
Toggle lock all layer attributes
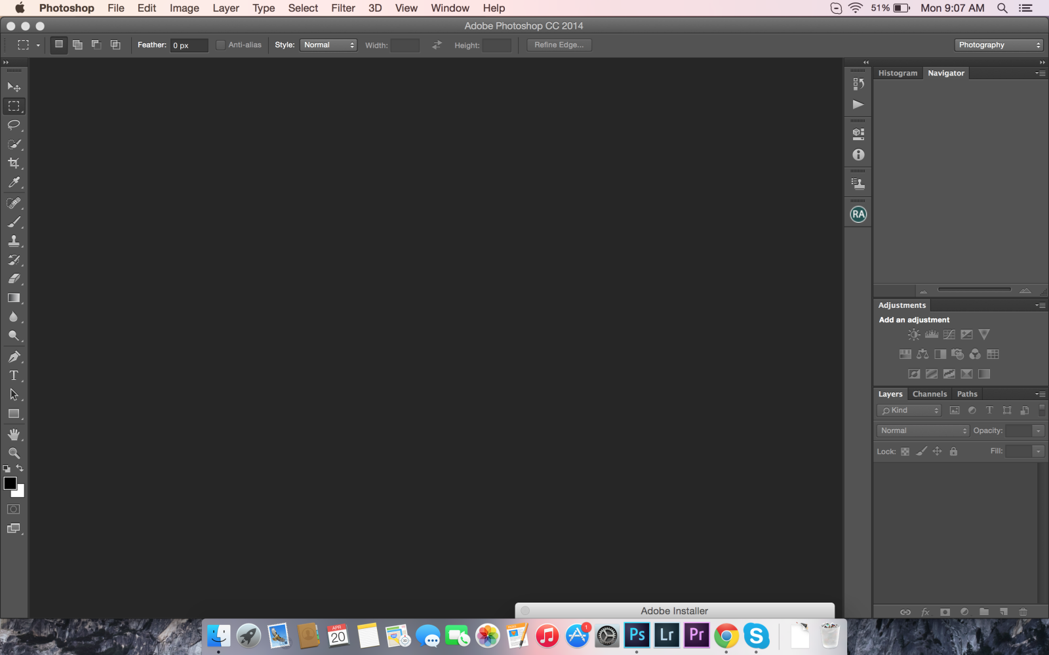tap(953, 451)
